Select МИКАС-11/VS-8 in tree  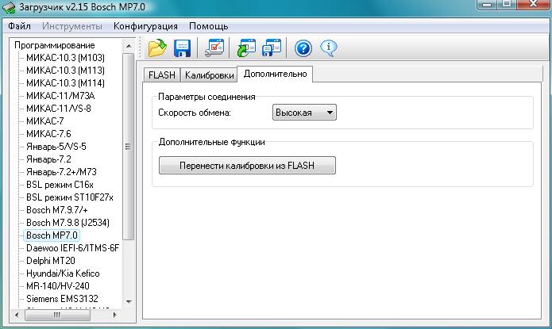(59, 109)
